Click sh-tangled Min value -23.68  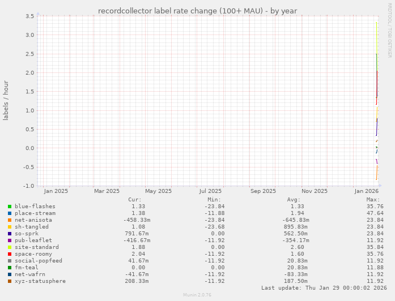(214, 227)
